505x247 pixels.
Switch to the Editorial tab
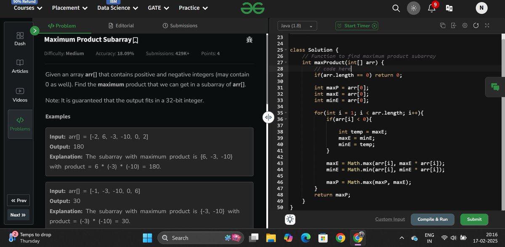coord(121,26)
